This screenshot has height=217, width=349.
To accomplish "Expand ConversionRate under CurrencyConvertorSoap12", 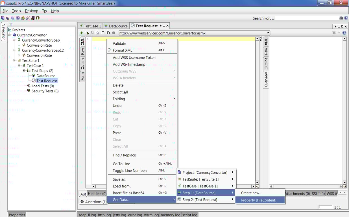I will click(x=19, y=55).
